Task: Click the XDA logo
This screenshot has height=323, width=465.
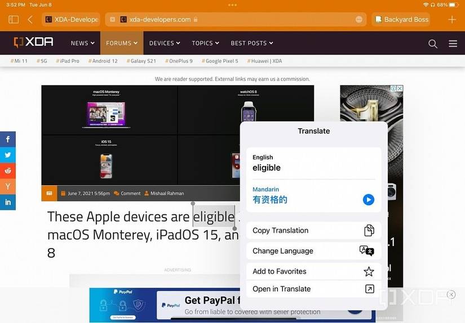Action: 33,42
